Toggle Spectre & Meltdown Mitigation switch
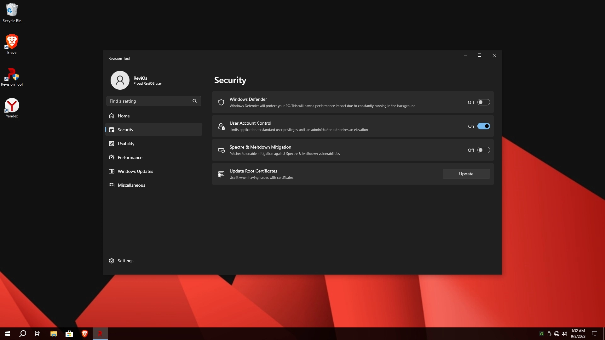The image size is (605, 340). pyautogui.click(x=483, y=150)
